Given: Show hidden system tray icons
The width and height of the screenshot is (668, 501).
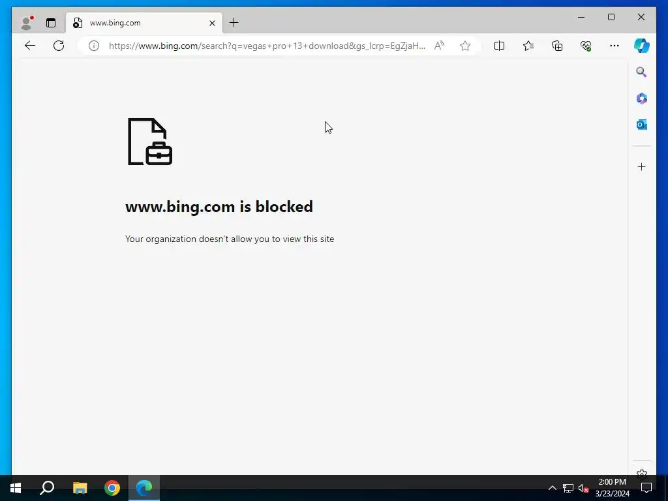Looking at the screenshot, I should click(x=552, y=488).
